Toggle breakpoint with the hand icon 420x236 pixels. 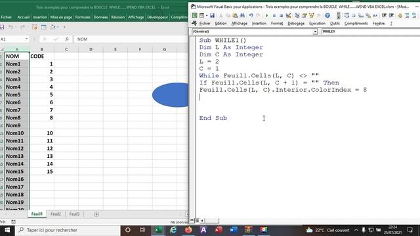point(400,16)
